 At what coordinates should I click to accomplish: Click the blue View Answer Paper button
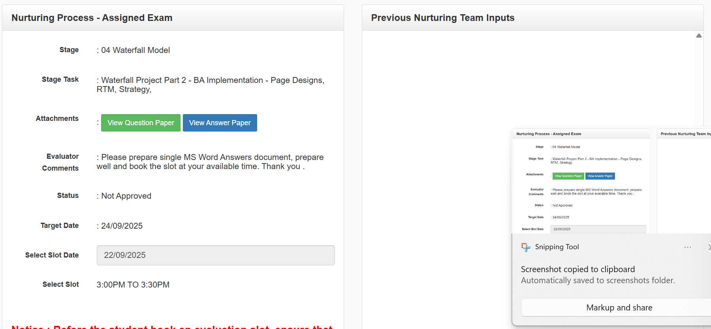(x=220, y=123)
